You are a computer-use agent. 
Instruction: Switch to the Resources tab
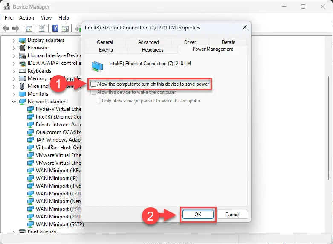tap(153, 50)
